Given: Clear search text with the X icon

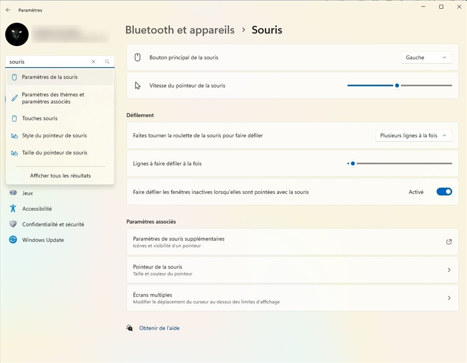Looking at the screenshot, I should tap(93, 62).
